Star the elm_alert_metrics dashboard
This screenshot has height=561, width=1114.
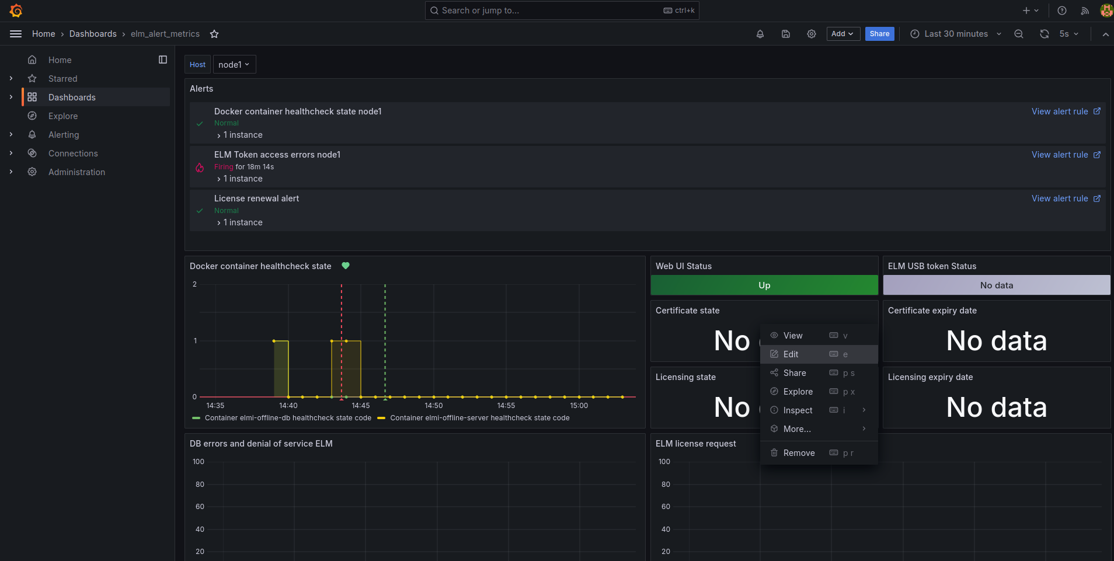click(x=214, y=34)
